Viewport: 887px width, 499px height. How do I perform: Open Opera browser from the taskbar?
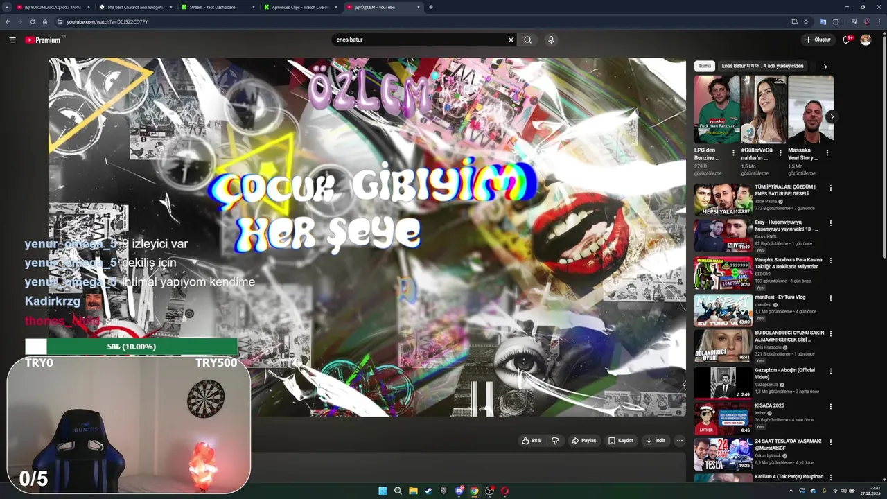pos(504,491)
